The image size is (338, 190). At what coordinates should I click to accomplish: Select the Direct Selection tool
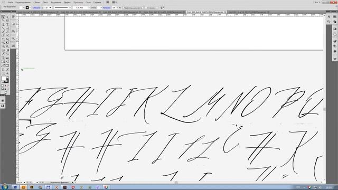pos(7,17)
